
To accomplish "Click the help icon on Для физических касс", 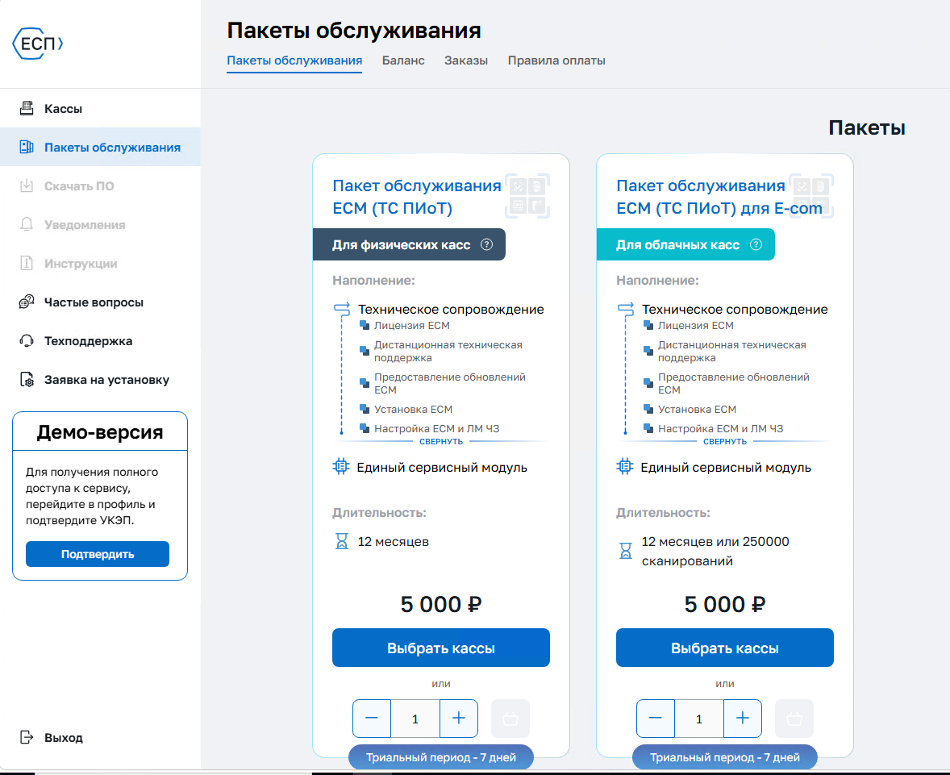I will point(486,245).
